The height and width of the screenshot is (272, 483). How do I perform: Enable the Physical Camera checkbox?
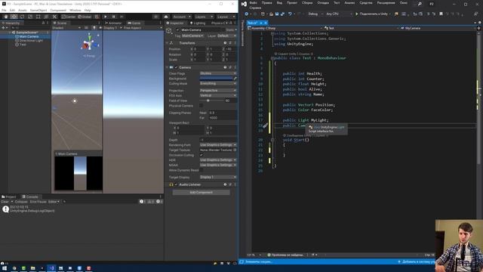point(202,106)
